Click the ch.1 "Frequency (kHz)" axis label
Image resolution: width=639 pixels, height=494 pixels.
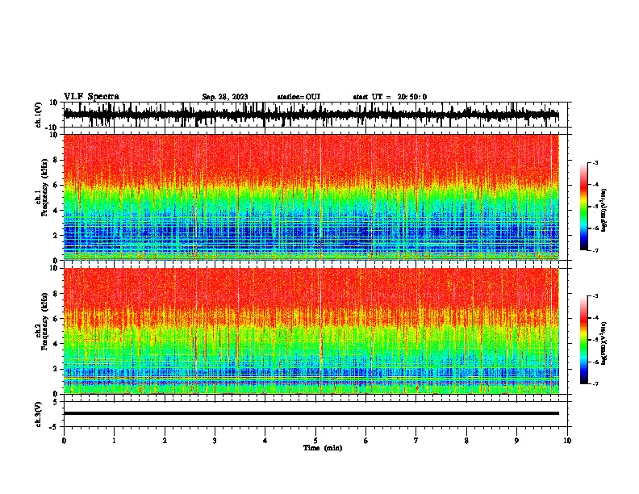45,187
